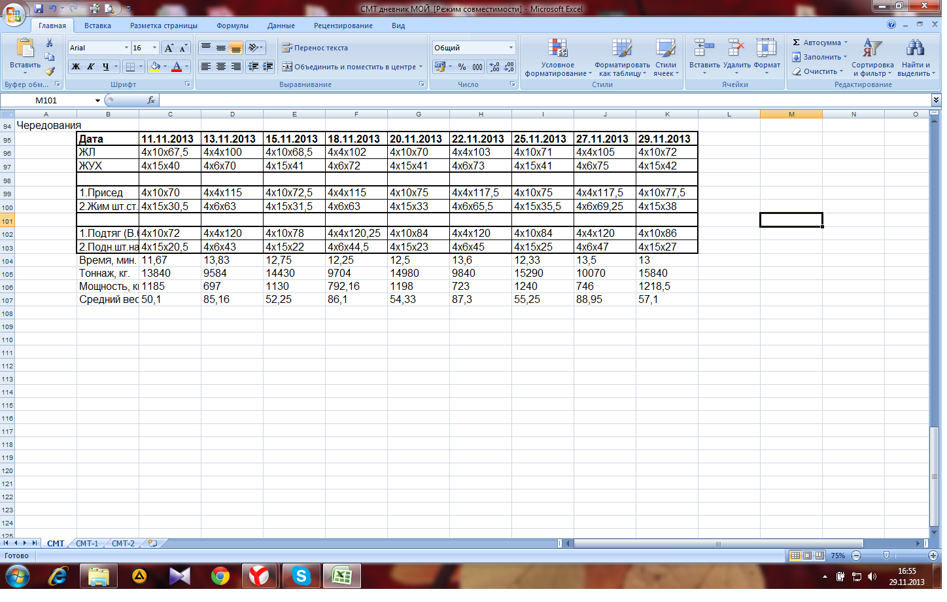This screenshot has width=947, height=602.
Task: Click the increase font size icon
Action: (169, 48)
